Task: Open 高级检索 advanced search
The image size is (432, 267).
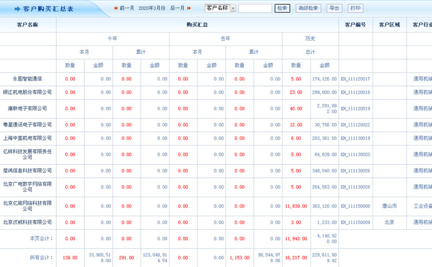Action: pos(308,9)
